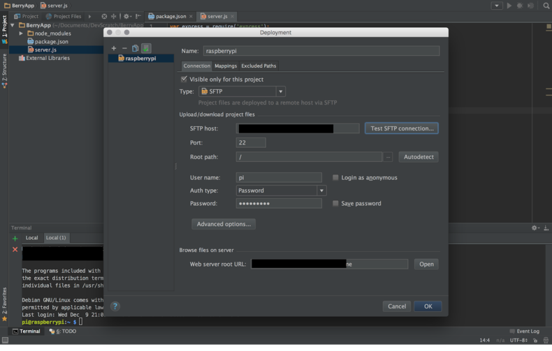Viewport: 552px width, 351px height.
Task: Check the Save password box
Action: [x=335, y=203]
